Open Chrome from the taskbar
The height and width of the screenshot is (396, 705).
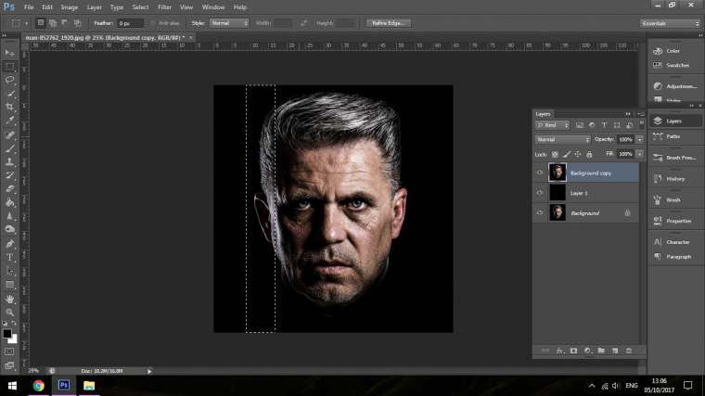tap(39, 386)
